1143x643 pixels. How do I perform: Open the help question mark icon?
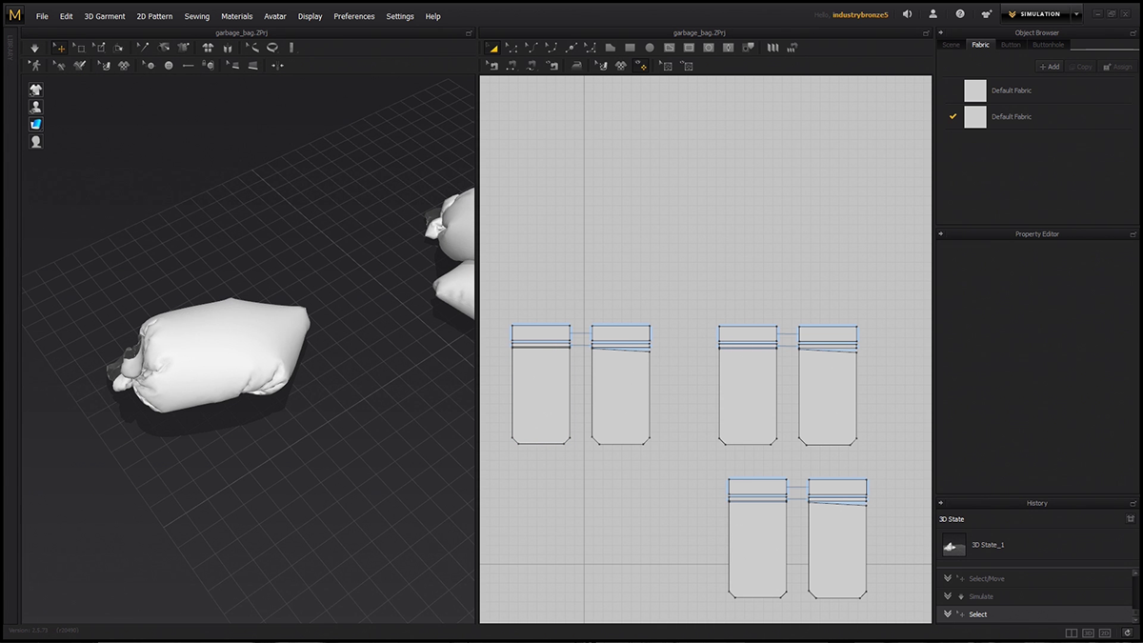click(x=960, y=14)
